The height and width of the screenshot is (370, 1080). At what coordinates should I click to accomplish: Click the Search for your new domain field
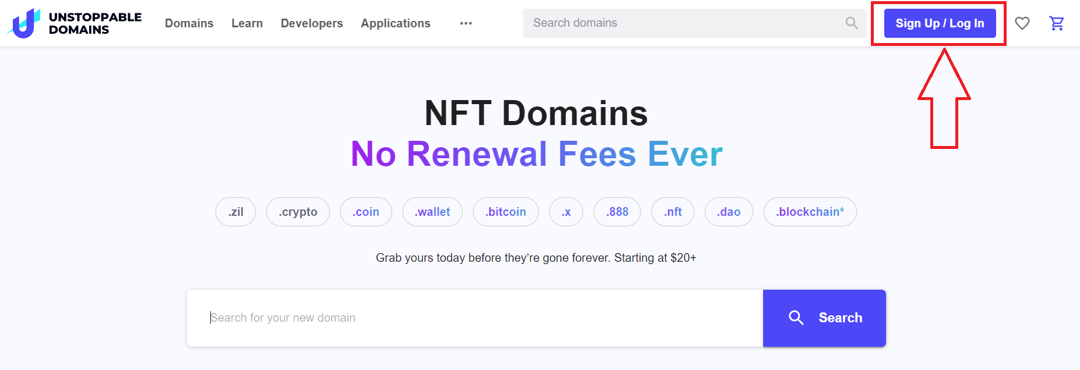point(475,318)
